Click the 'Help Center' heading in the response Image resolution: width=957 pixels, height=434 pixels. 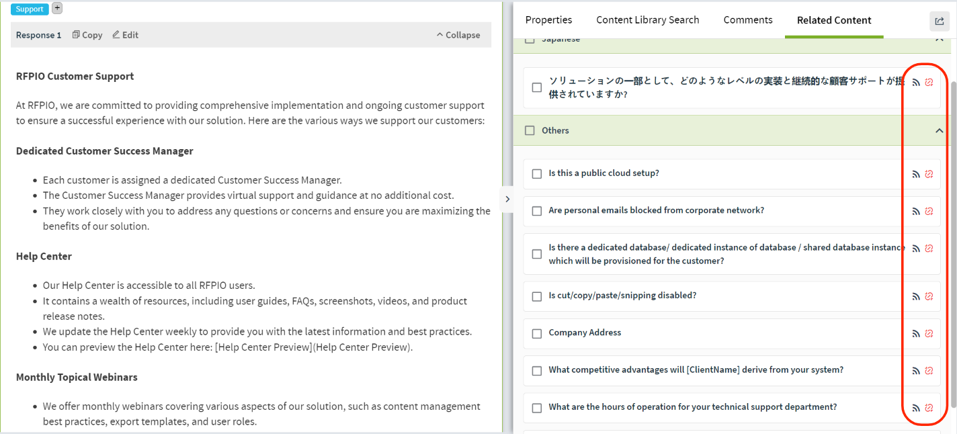[44, 257]
